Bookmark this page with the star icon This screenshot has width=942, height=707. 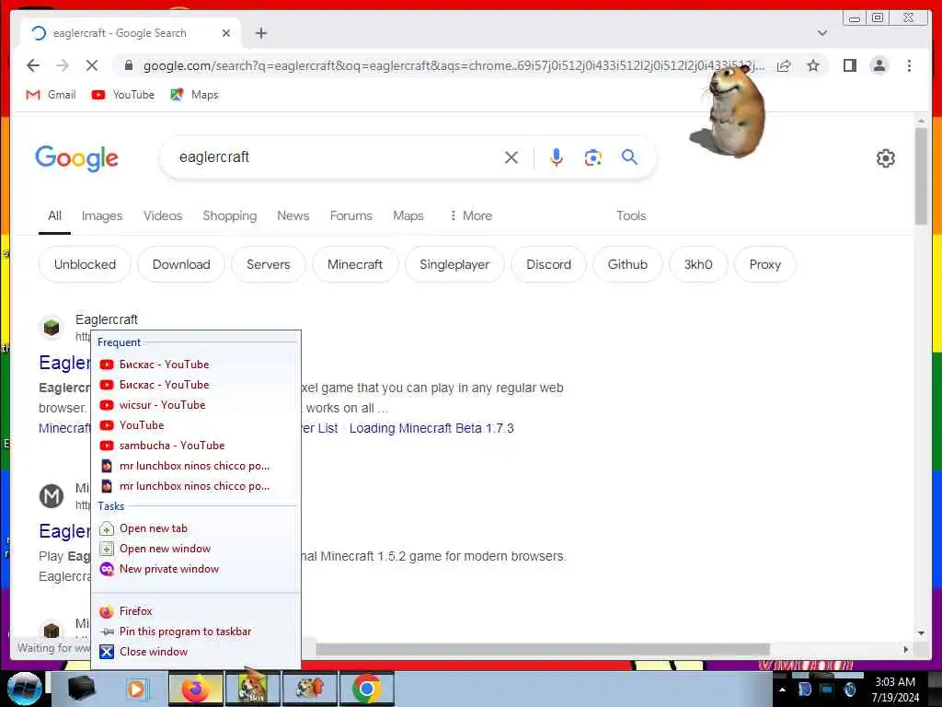[x=813, y=65]
